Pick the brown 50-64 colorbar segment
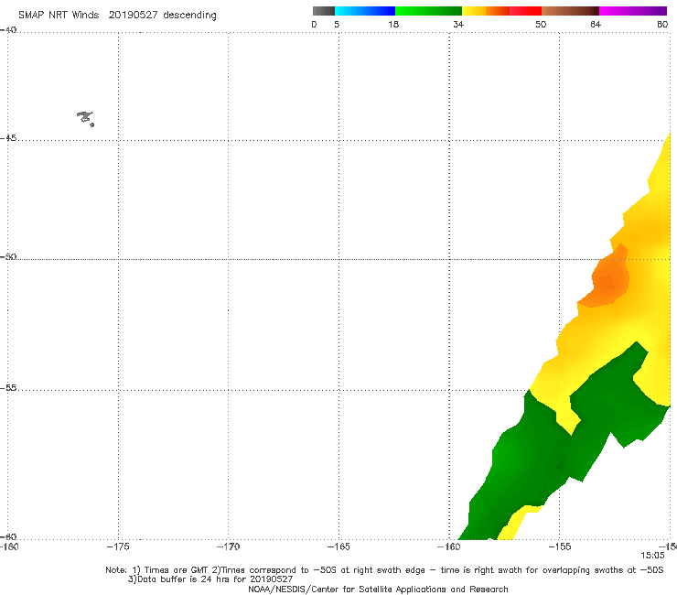This screenshot has height=595, width=677. [570, 11]
